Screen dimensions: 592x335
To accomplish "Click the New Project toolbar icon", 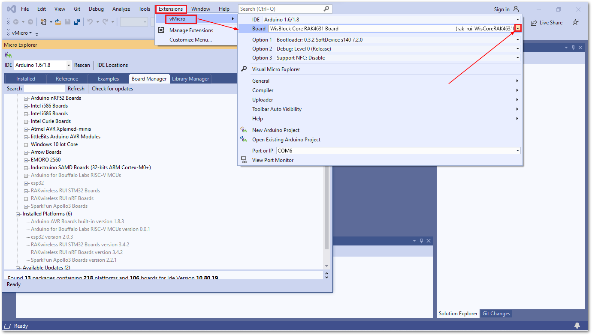I will [x=43, y=22].
